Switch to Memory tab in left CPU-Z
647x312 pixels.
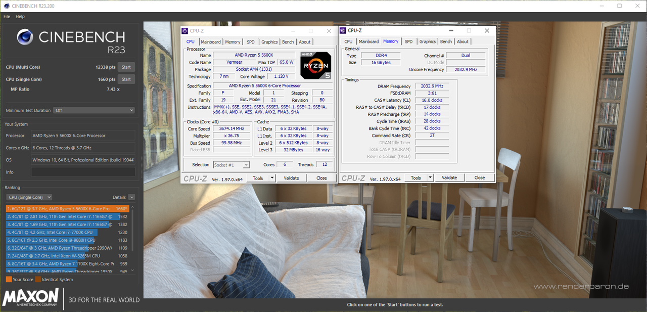pos(233,42)
